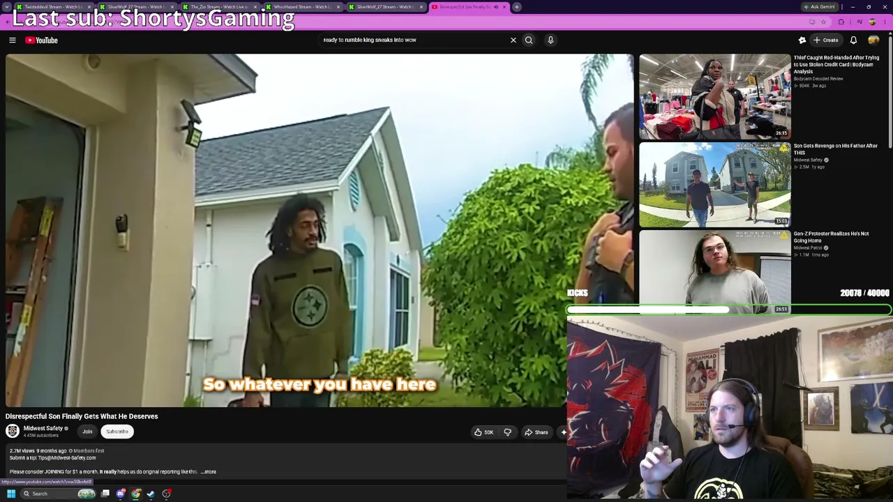Open the YouTube guide hamburger menu
Viewport: 893px width, 502px height.
coord(13,40)
